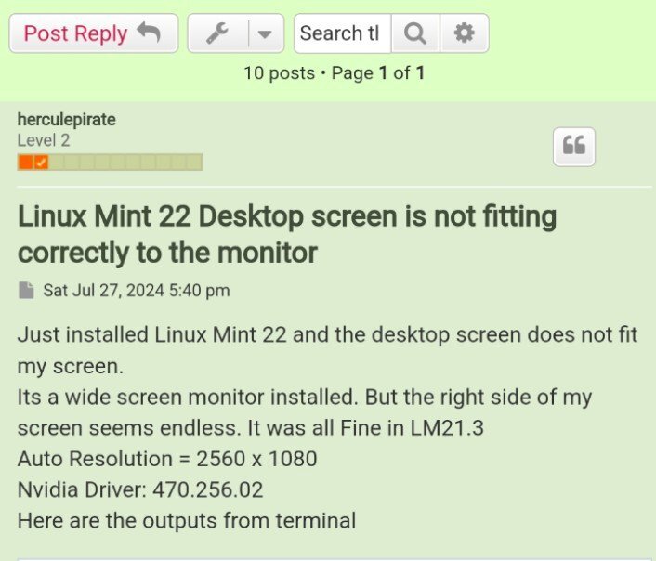Click the magnifying glass search icon
This screenshot has width=656, height=561.
(x=415, y=33)
